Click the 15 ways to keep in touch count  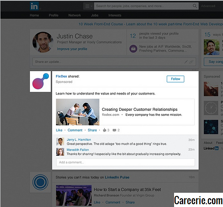(207, 35)
